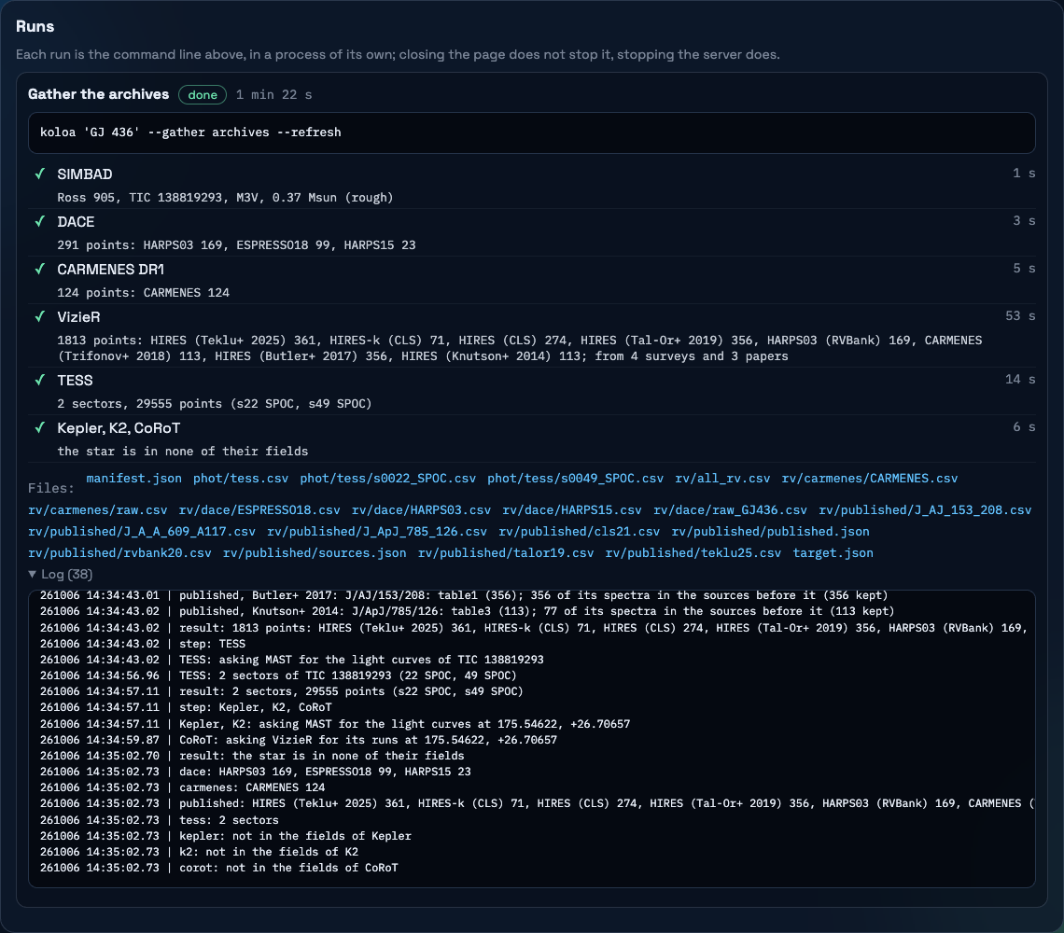Open rv/published/talor19.csv link
This screenshot has width=1064, height=933.
(x=506, y=553)
